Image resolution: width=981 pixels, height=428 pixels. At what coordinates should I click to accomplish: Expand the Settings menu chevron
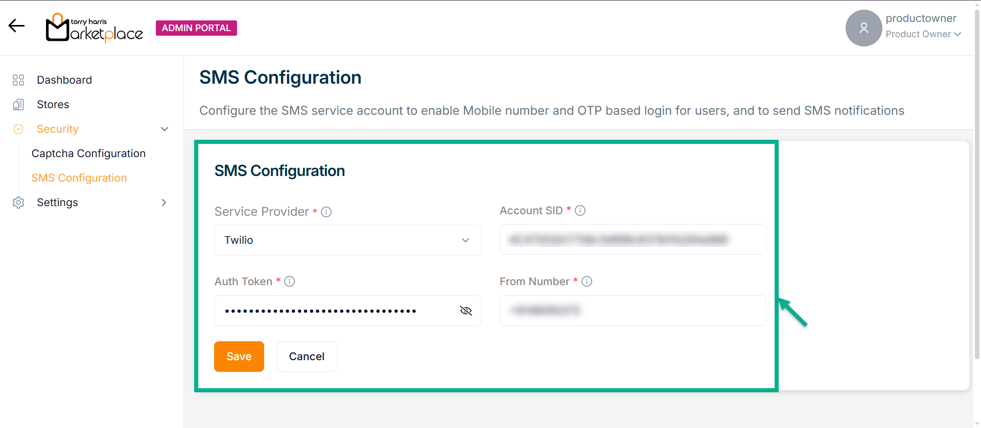click(164, 203)
